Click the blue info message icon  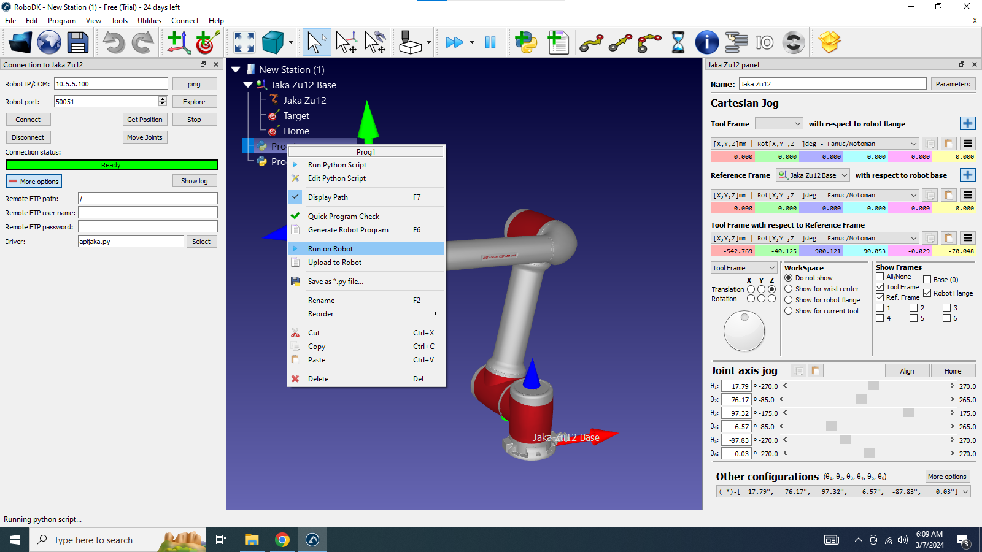(706, 43)
